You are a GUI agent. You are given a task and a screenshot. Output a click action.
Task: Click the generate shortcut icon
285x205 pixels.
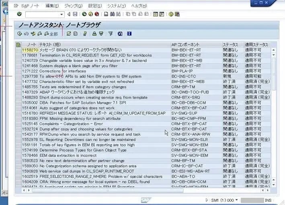coord(162,14)
